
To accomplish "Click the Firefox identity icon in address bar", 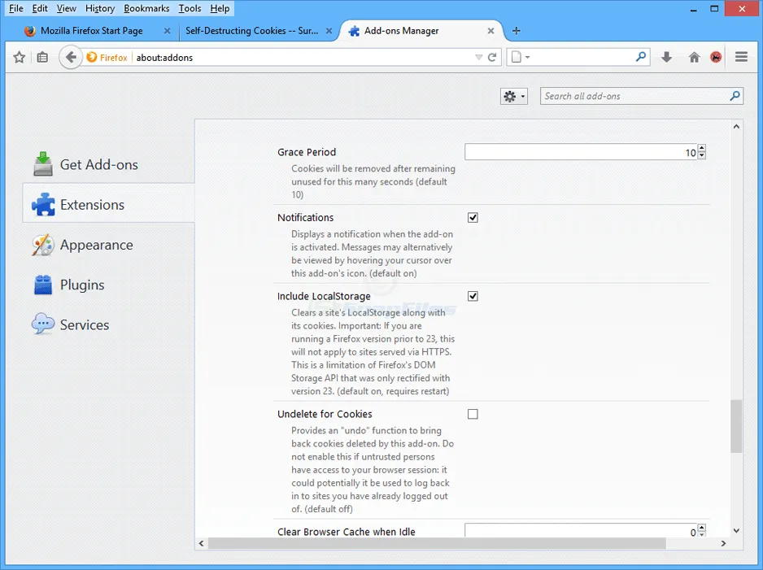I will 91,58.
